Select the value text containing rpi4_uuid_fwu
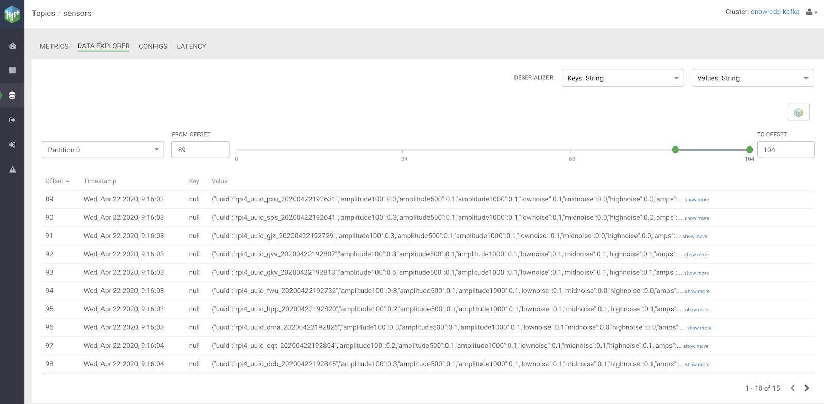 [x=447, y=291]
